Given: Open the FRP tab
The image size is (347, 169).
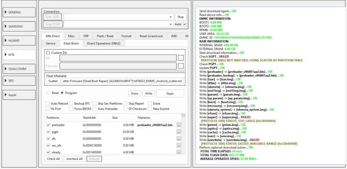Looking at the screenshot, I should [86, 36].
